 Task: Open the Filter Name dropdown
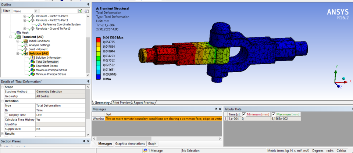[36, 11]
